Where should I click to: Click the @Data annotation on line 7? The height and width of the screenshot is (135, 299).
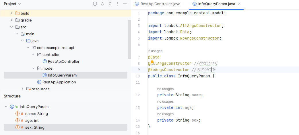click(x=154, y=57)
